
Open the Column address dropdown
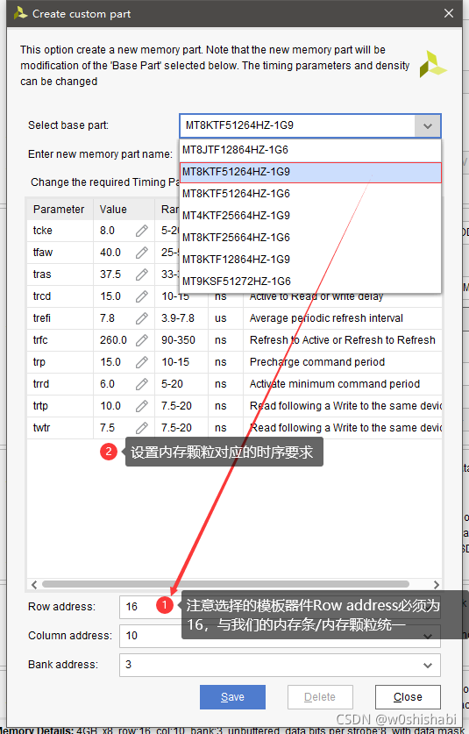click(427, 636)
